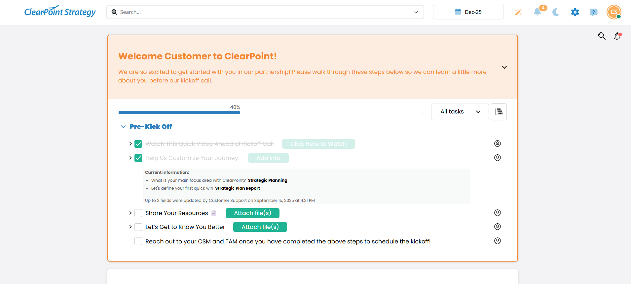Click the 40% progress bar
Screen dimensions: 631x284
(x=271, y=112)
